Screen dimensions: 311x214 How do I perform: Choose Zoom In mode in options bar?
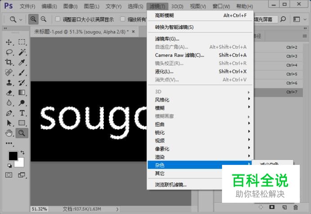33,19
